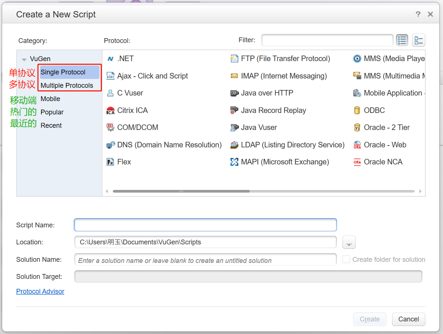
Task: Select 'Java over HTTP' label
Action: point(267,93)
